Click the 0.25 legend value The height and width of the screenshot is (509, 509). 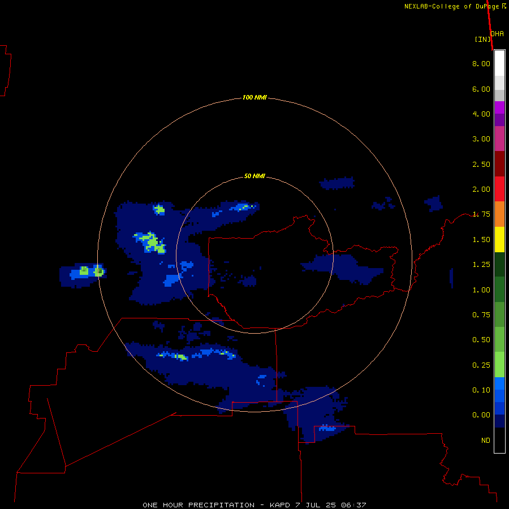pos(481,365)
